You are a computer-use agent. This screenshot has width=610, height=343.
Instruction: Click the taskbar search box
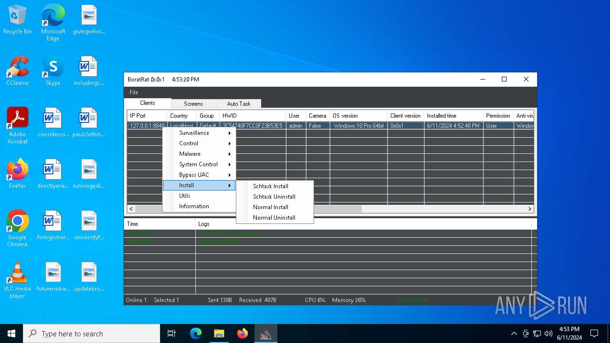coord(91,333)
